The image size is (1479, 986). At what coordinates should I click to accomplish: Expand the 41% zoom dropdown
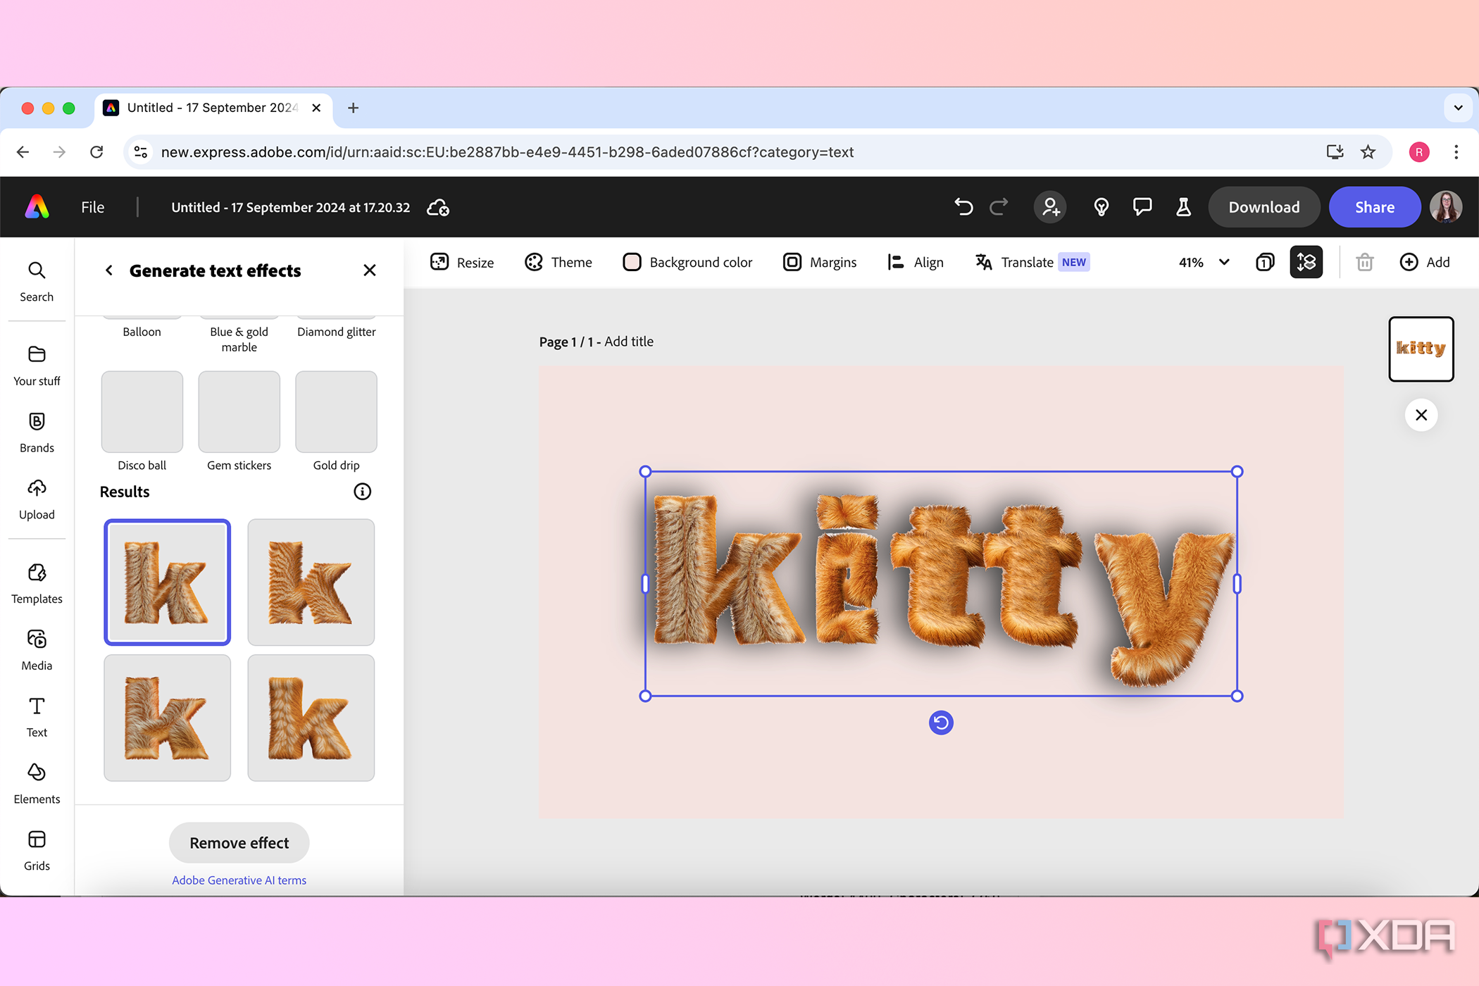coord(1204,262)
